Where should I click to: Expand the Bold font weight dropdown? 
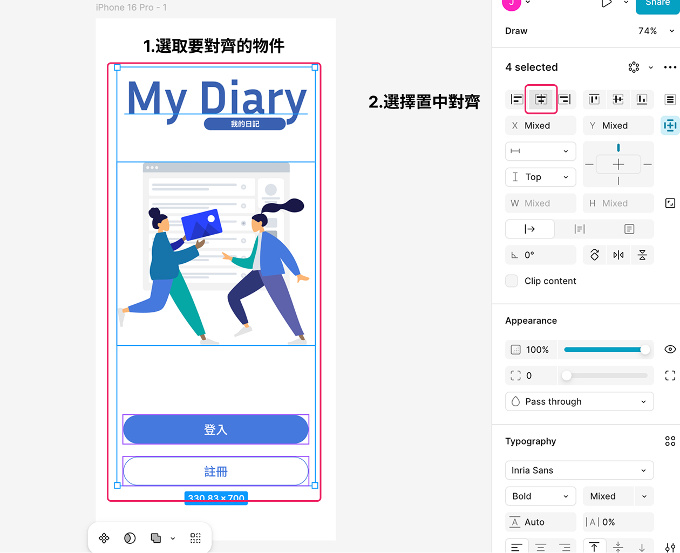540,496
